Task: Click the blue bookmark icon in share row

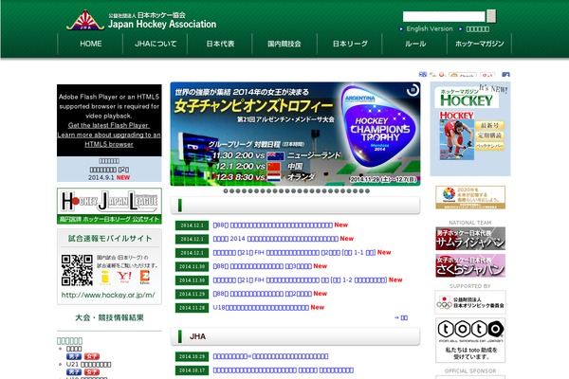Action: coord(423,74)
